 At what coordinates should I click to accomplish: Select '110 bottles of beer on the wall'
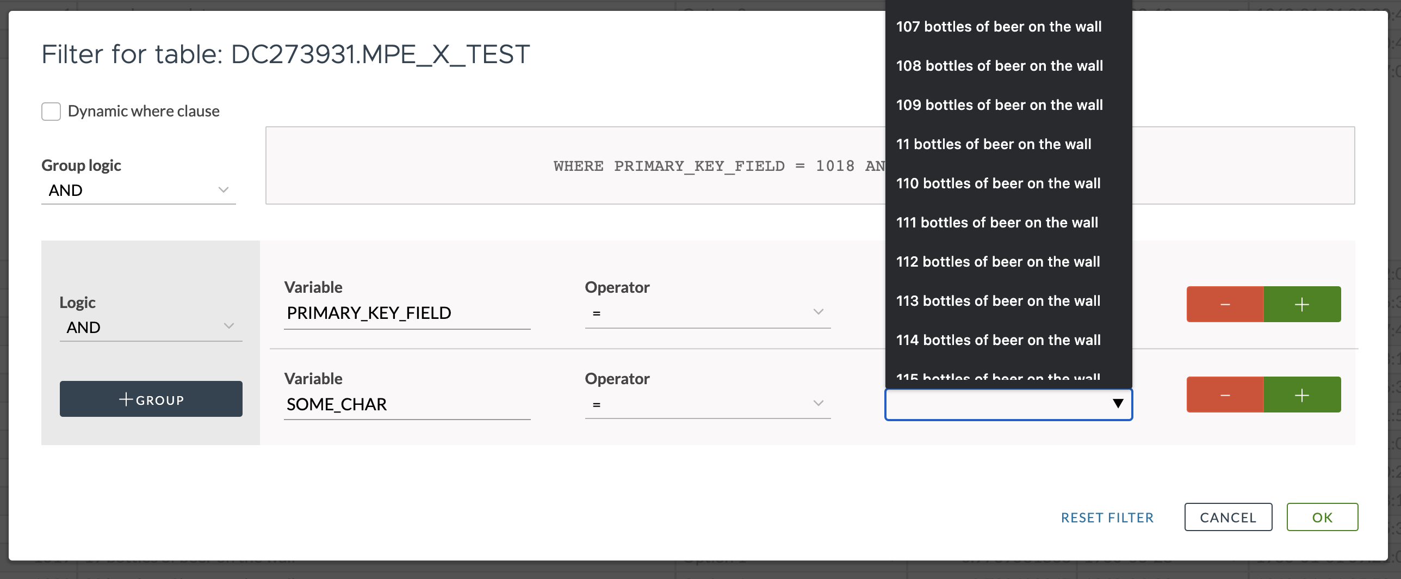(999, 183)
